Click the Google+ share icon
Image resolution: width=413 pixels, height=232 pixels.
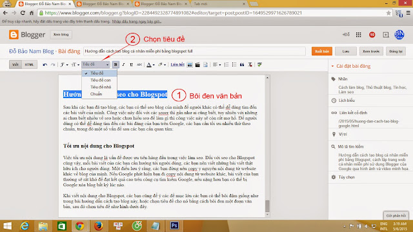pyautogui.click(x=386, y=35)
